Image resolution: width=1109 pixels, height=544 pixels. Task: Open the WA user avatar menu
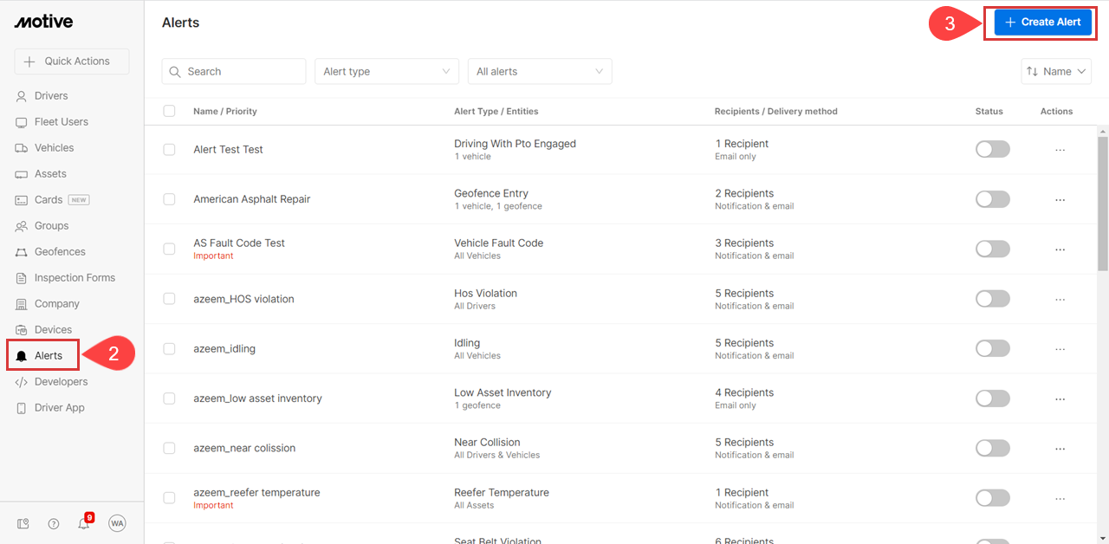[x=117, y=523]
